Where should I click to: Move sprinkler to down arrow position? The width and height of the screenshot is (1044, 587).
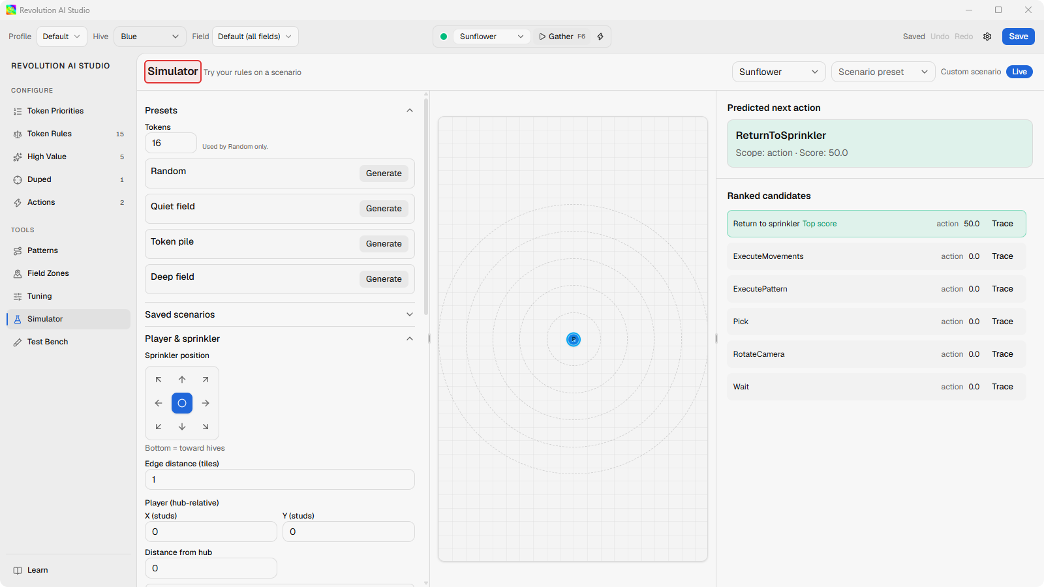tap(182, 427)
